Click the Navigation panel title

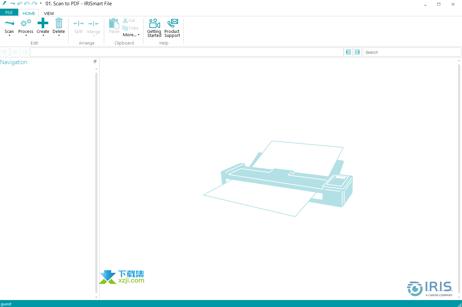[14, 62]
